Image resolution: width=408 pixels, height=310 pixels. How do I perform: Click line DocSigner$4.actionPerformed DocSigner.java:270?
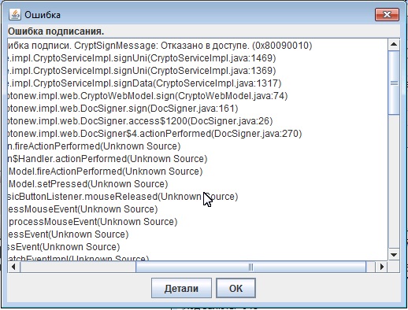[155, 134]
